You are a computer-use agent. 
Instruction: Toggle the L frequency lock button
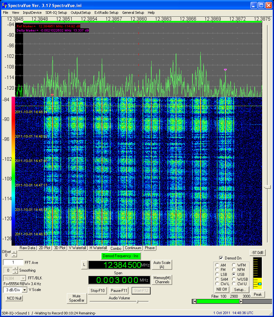click(x=84, y=265)
